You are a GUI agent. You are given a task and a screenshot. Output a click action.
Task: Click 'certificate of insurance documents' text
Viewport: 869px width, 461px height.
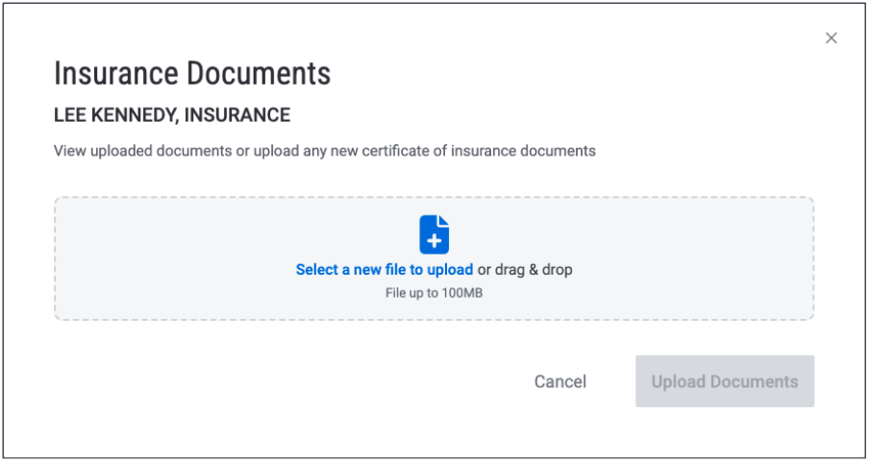[479, 151]
